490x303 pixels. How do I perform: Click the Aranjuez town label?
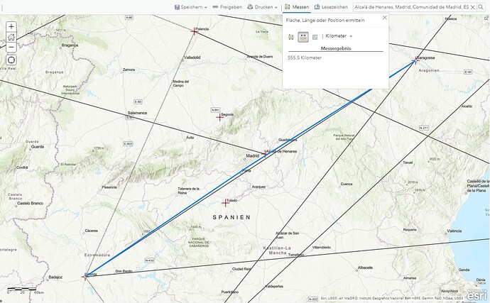tap(258, 187)
